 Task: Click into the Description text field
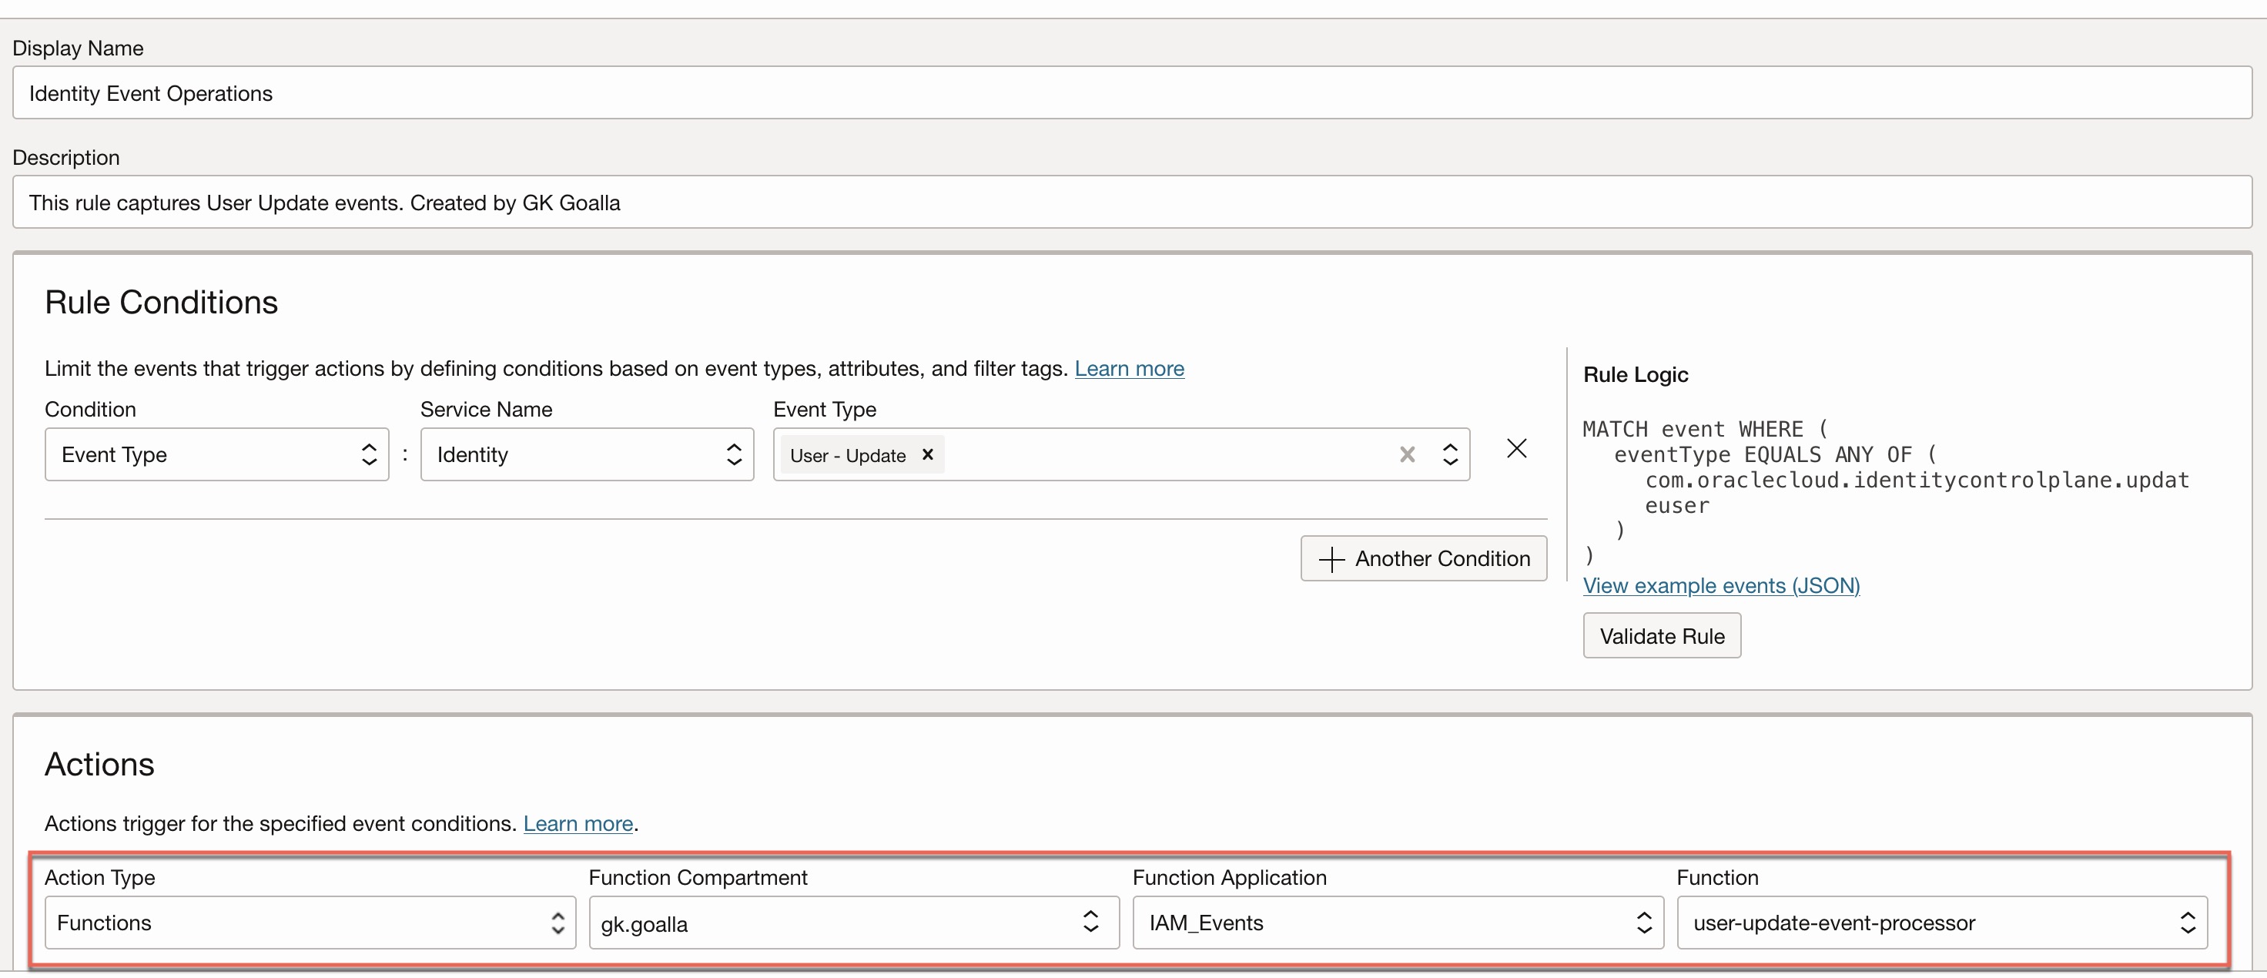click(1132, 203)
